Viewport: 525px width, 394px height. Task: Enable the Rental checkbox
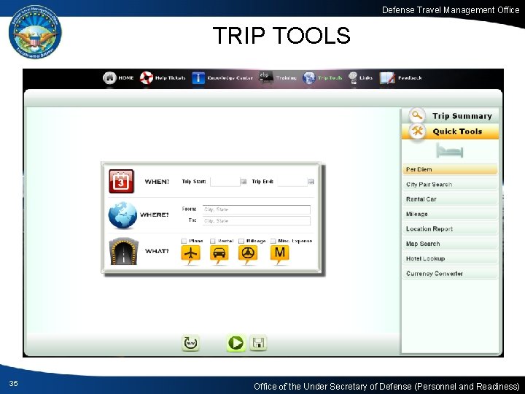pyautogui.click(x=212, y=241)
